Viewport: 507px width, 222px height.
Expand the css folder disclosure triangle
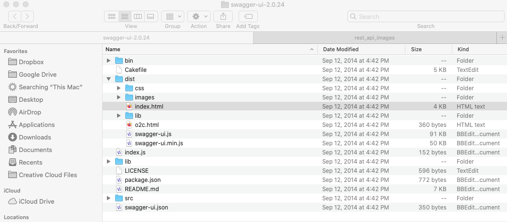pos(119,88)
